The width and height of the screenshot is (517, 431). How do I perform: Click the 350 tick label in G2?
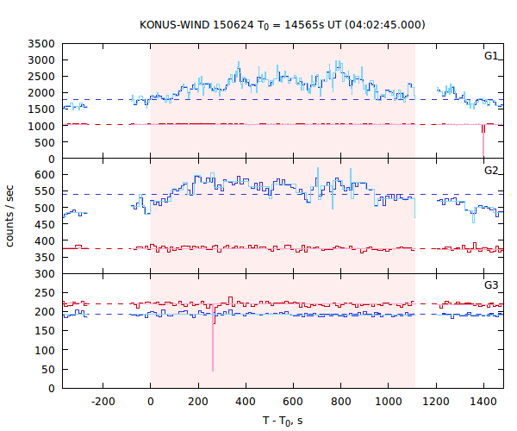tap(45, 258)
